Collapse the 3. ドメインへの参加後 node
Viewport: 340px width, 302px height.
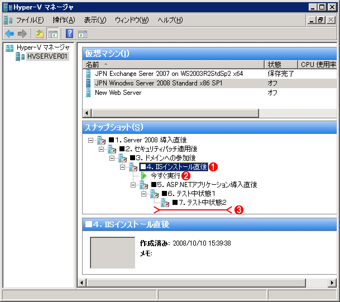click(x=112, y=159)
